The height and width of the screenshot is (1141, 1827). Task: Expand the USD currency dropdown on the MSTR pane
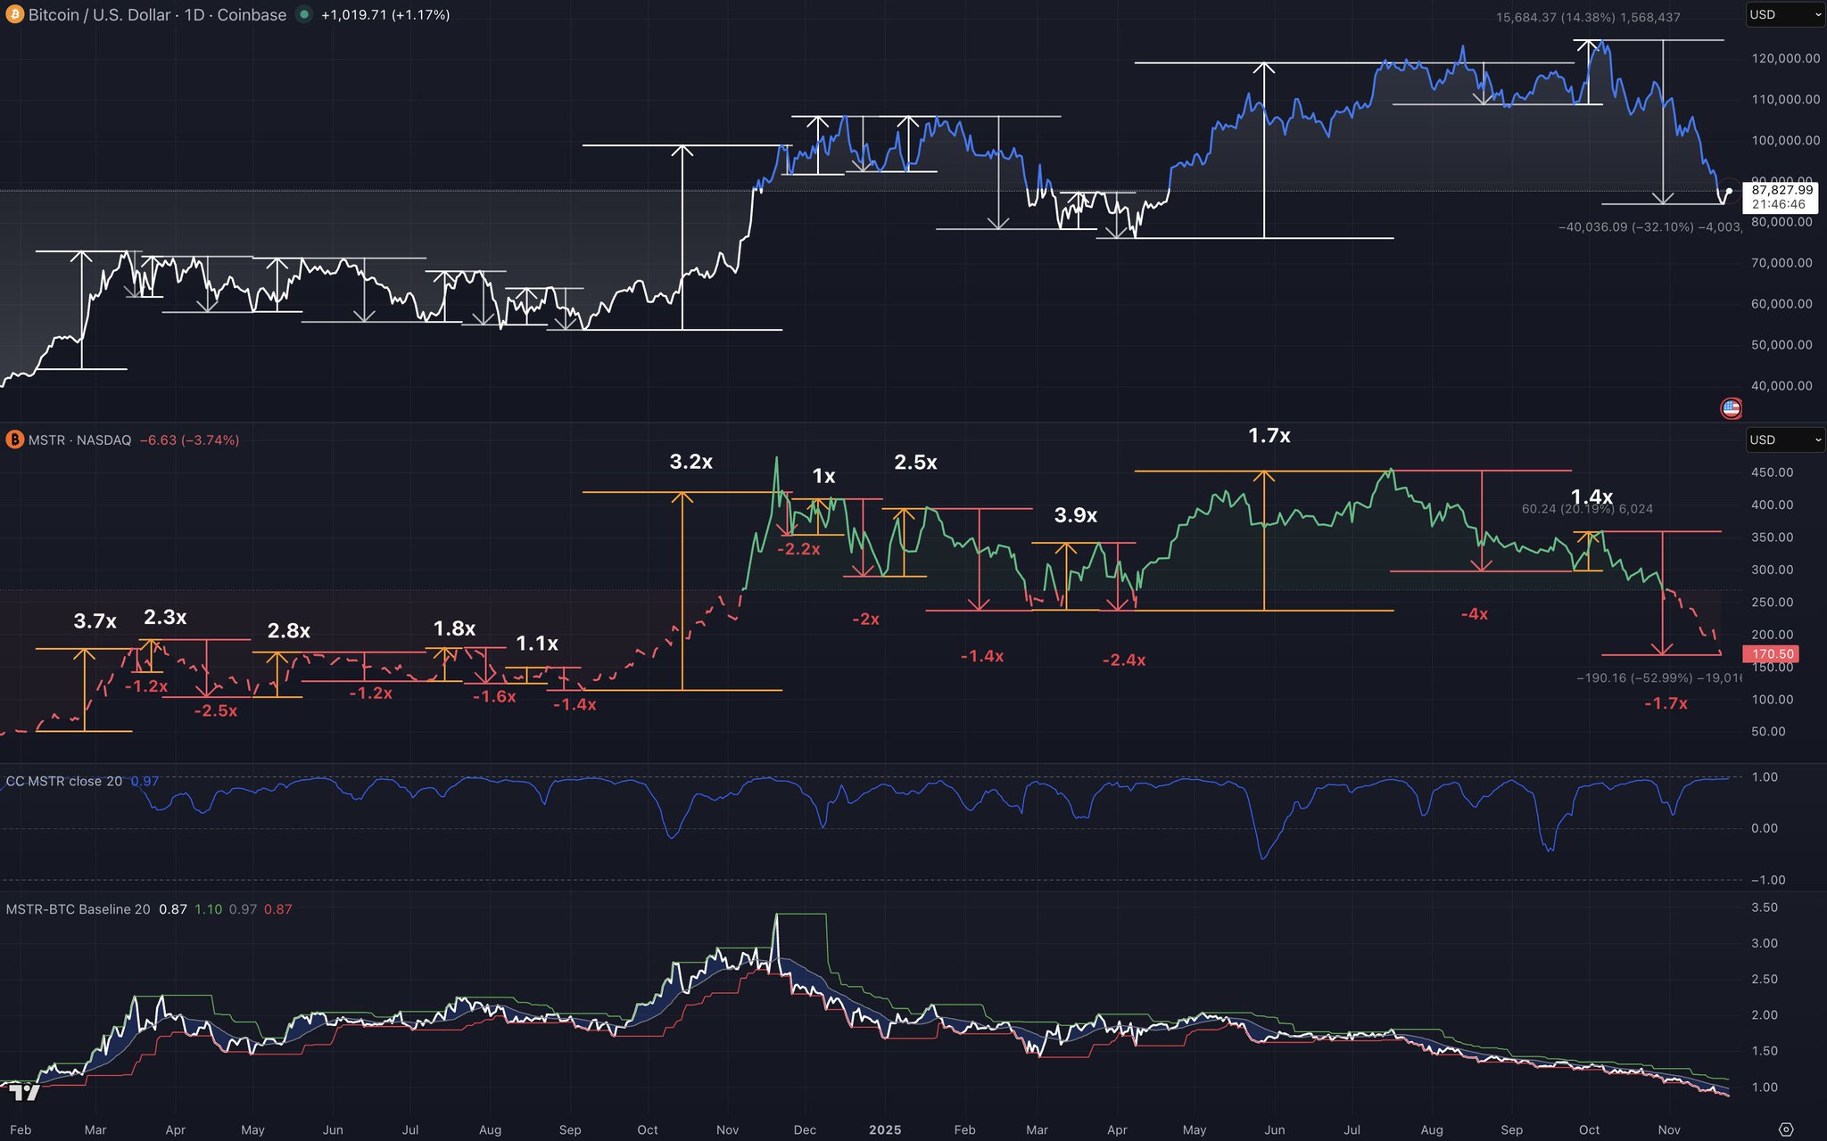point(1785,439)
